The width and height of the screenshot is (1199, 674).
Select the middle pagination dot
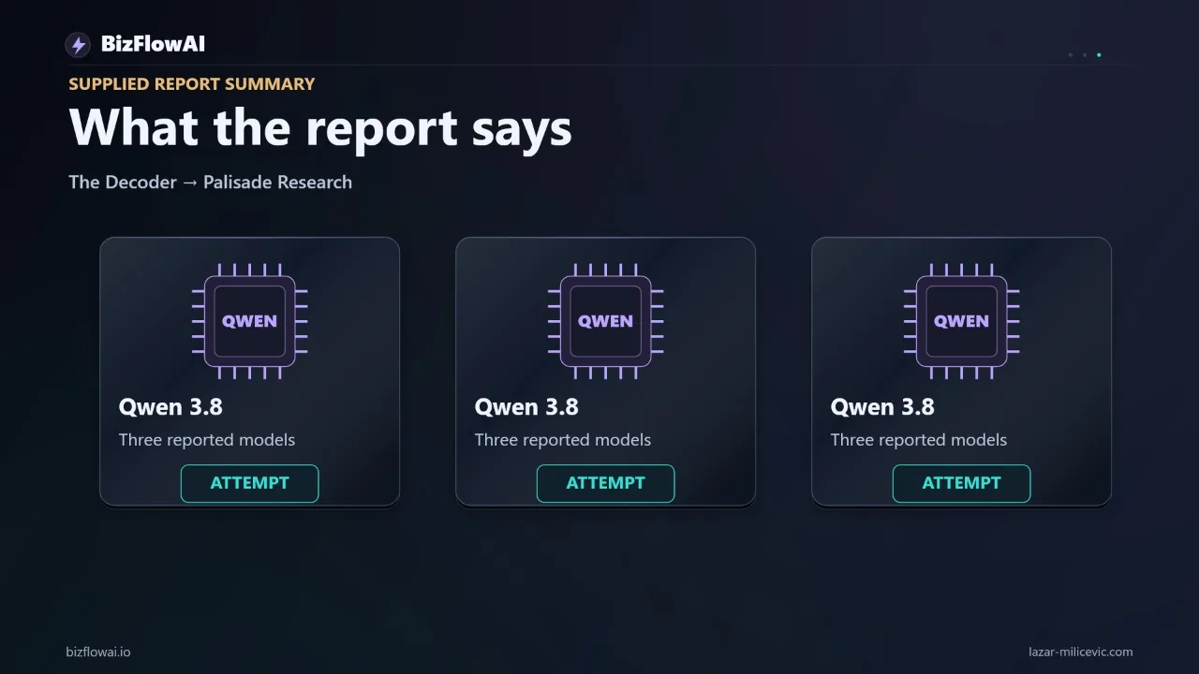(x=1085, y=55)
